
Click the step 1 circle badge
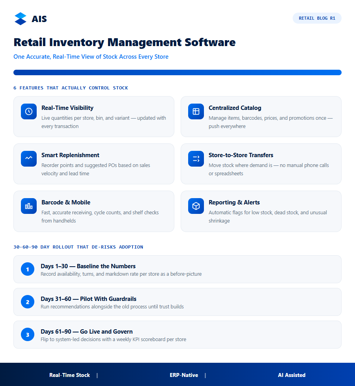coord(28,269)
